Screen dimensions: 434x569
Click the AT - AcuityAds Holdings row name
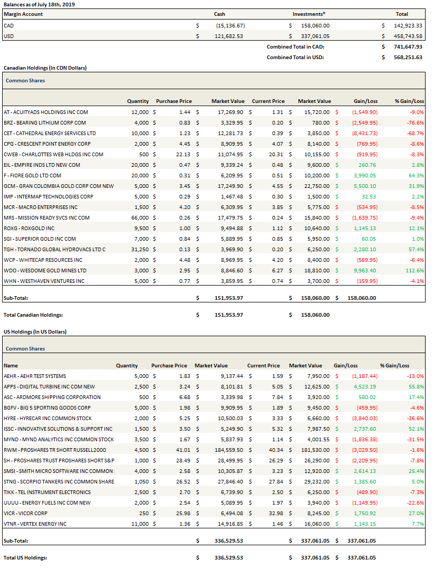[46, 112]
